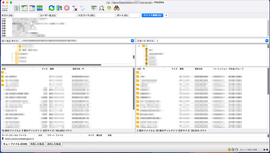
Task: Toggle remote directory tree view
Action: coord(32,8)
